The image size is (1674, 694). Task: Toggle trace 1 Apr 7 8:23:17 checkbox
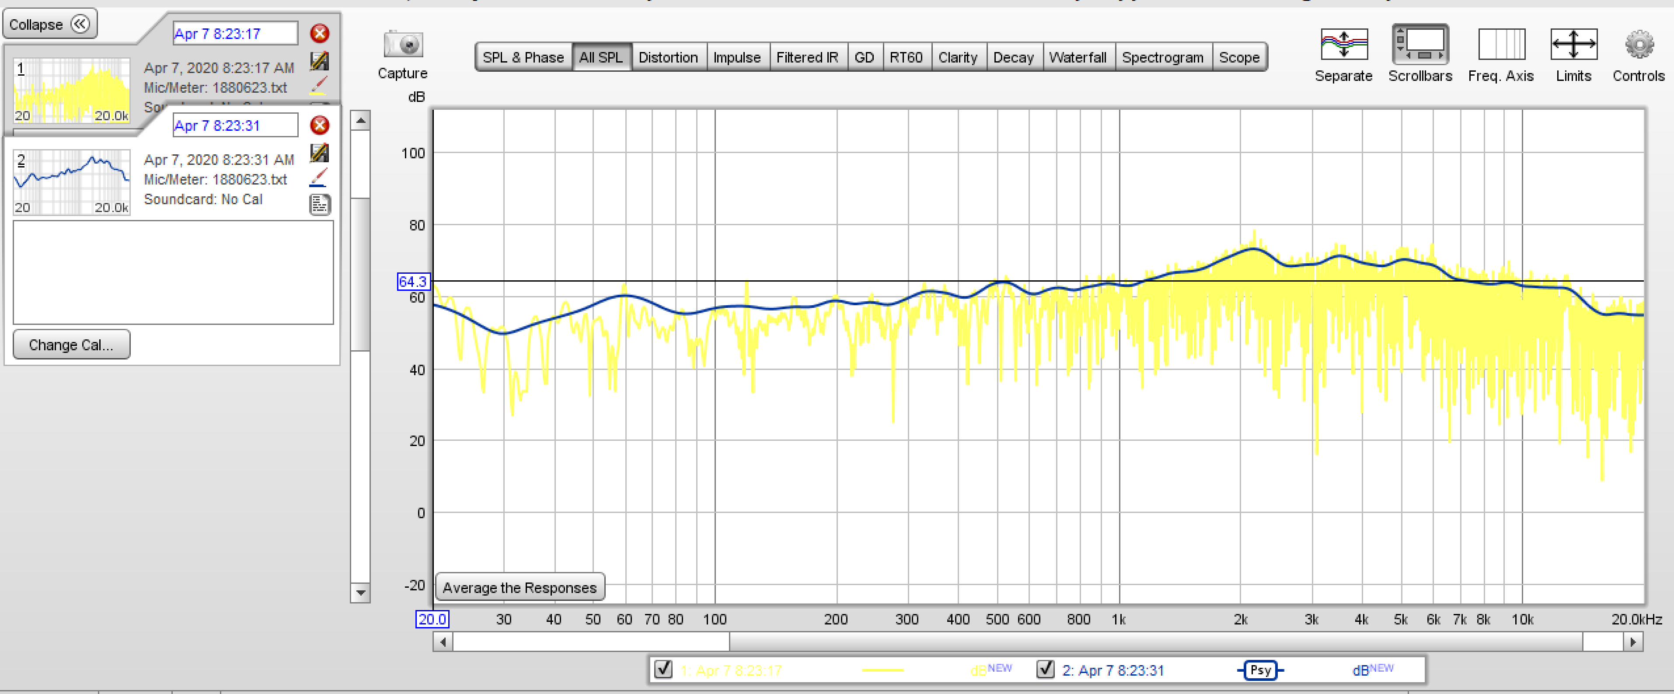click(x=663, y=669)
